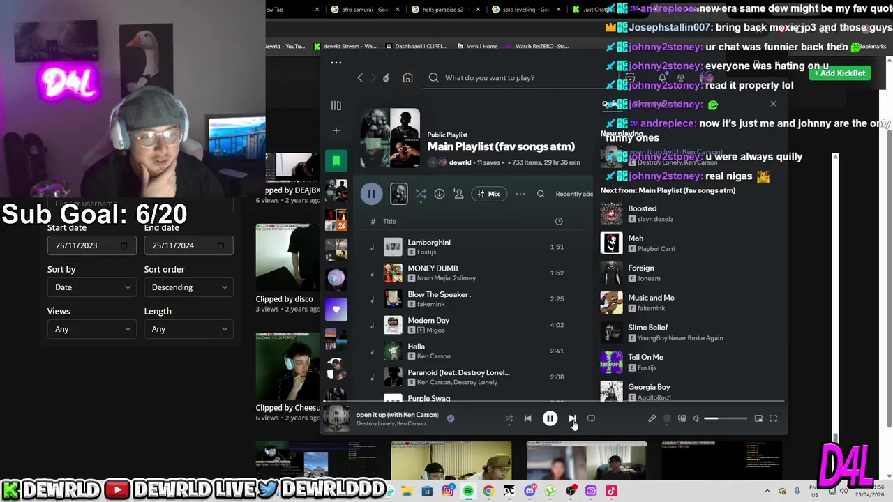Pause the playlist with the large round button
Screen dimensions: 893x502
[x=371, y=194]
